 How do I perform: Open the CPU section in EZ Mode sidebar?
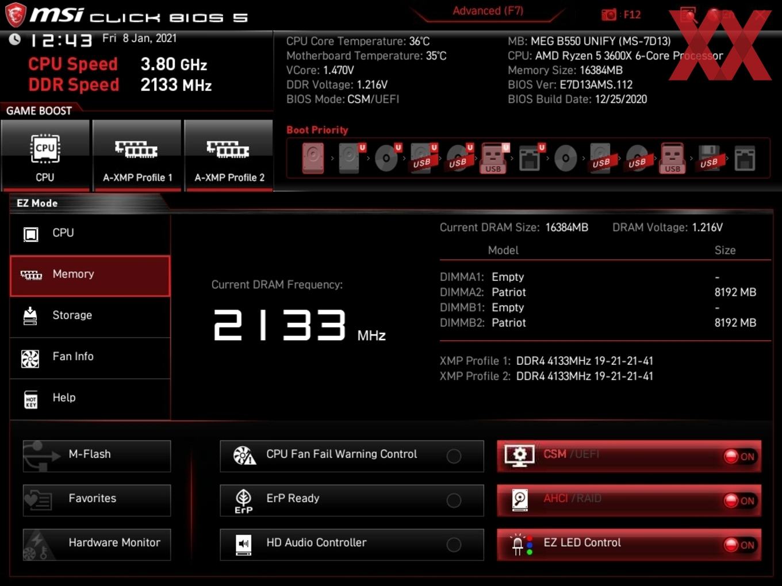90,234
